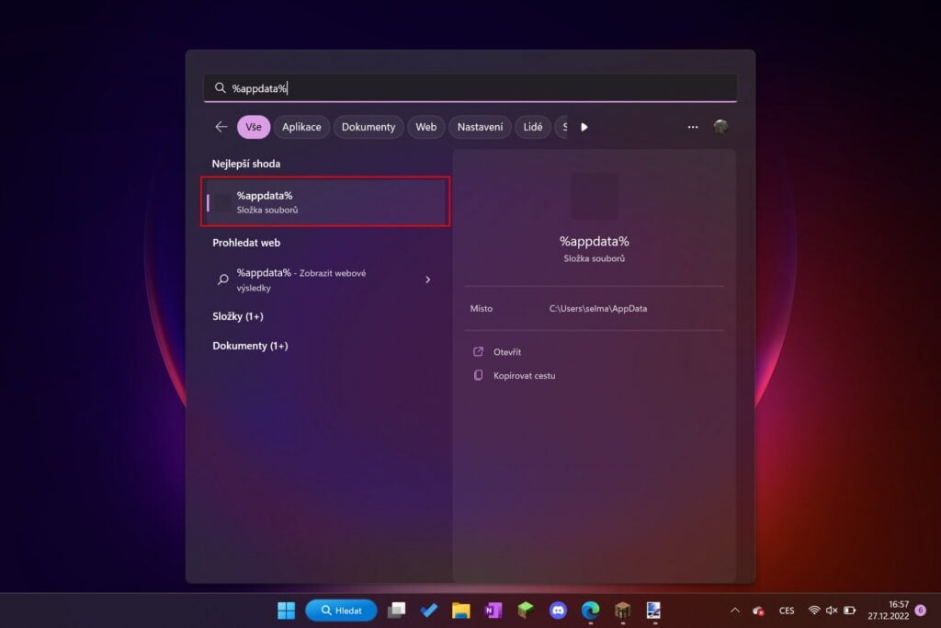Launch Microsoft Edge from the taskbar
941x628 pixels.
coord(590,611)
